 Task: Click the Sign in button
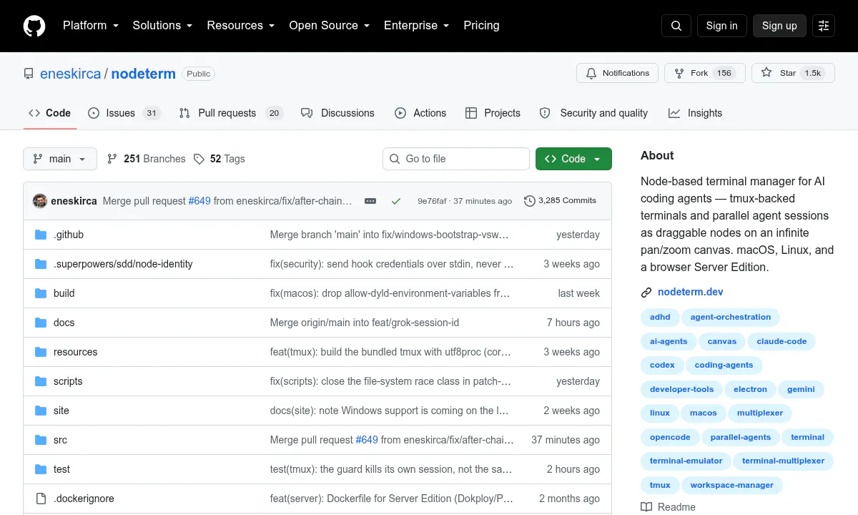pos(721,26)
